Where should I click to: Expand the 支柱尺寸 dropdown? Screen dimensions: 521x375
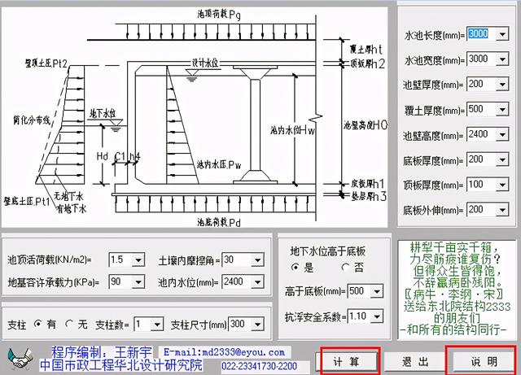point(257,325)
